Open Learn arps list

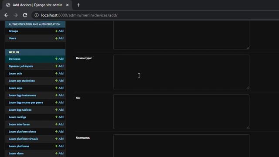[16, 88]
